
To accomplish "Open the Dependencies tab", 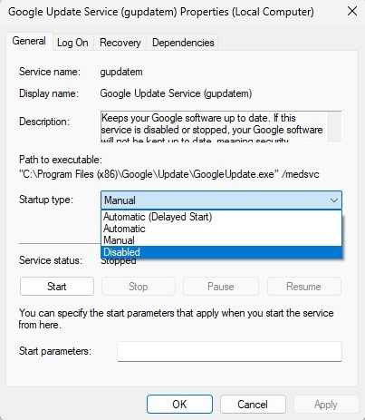I will click(183, 43).
